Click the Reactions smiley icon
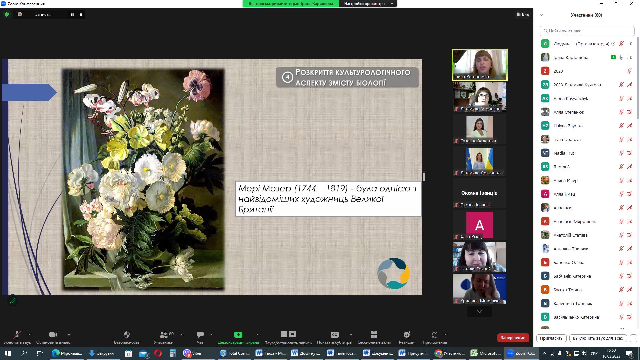The width and height of the screenshot is (640, 360). click(407, 335)
